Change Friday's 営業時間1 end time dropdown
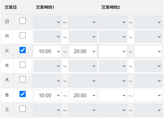 click(x=83, y=95)
